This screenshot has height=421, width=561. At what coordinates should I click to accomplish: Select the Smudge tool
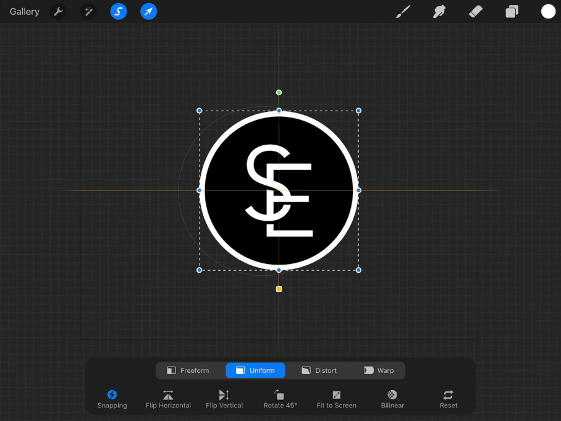[439, 12]
